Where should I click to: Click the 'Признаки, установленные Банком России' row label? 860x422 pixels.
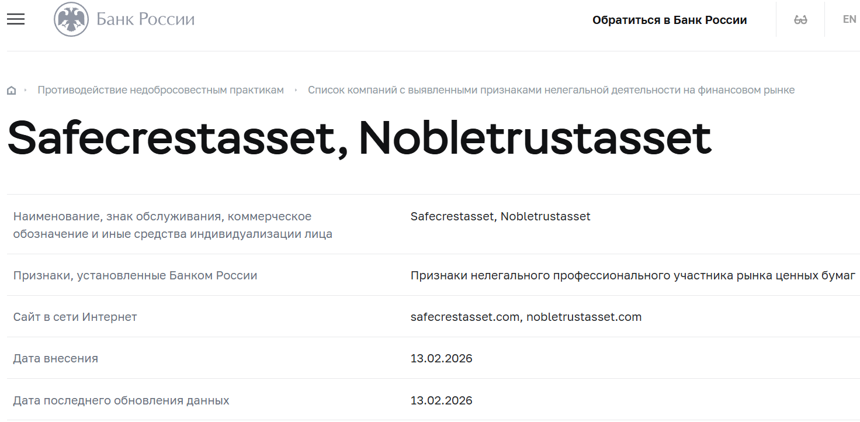click(134, 275)
